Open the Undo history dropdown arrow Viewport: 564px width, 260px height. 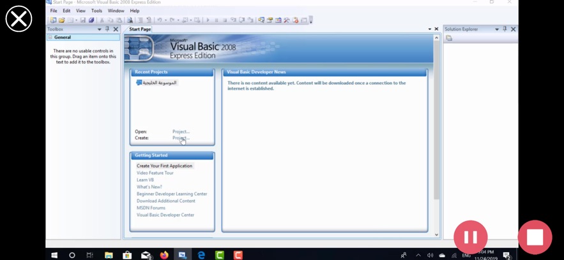tap(165, 20)
